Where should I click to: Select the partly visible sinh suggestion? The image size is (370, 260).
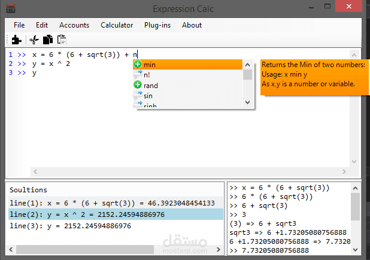(188, 104)
